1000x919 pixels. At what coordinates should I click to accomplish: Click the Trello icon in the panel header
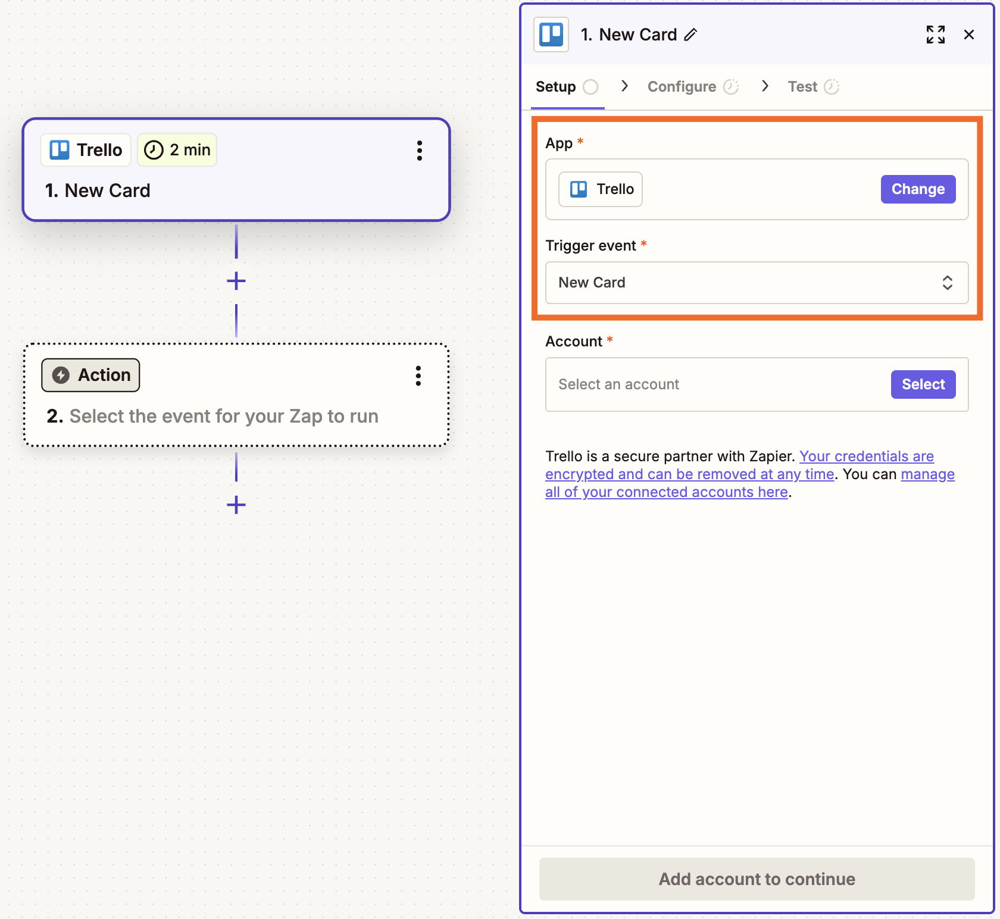coord(551,34)
